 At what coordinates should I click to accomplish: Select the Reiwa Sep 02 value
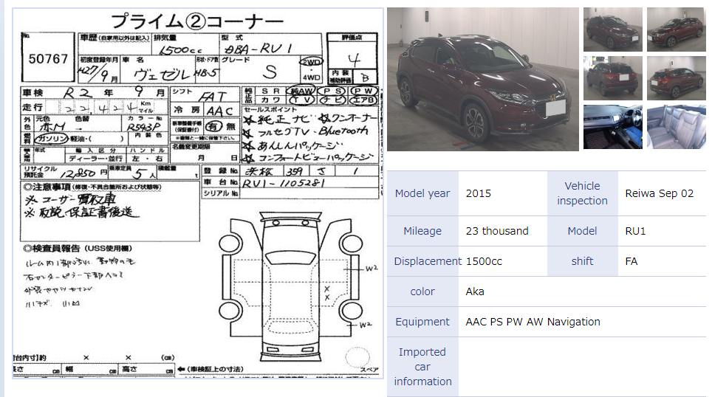[x=660, y=193]
